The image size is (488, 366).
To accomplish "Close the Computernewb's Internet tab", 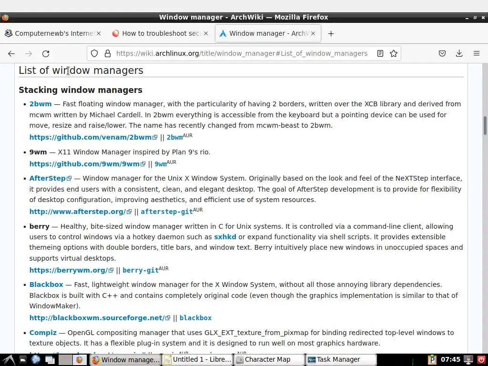I will click(99, 33).
